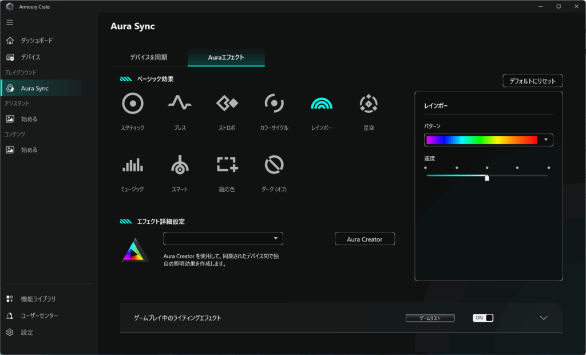Image resolution: width=586 pixels, height=355 pixels.
Task: Pick the カラーサイクル color cycle effect
Action: pos(274,103)
